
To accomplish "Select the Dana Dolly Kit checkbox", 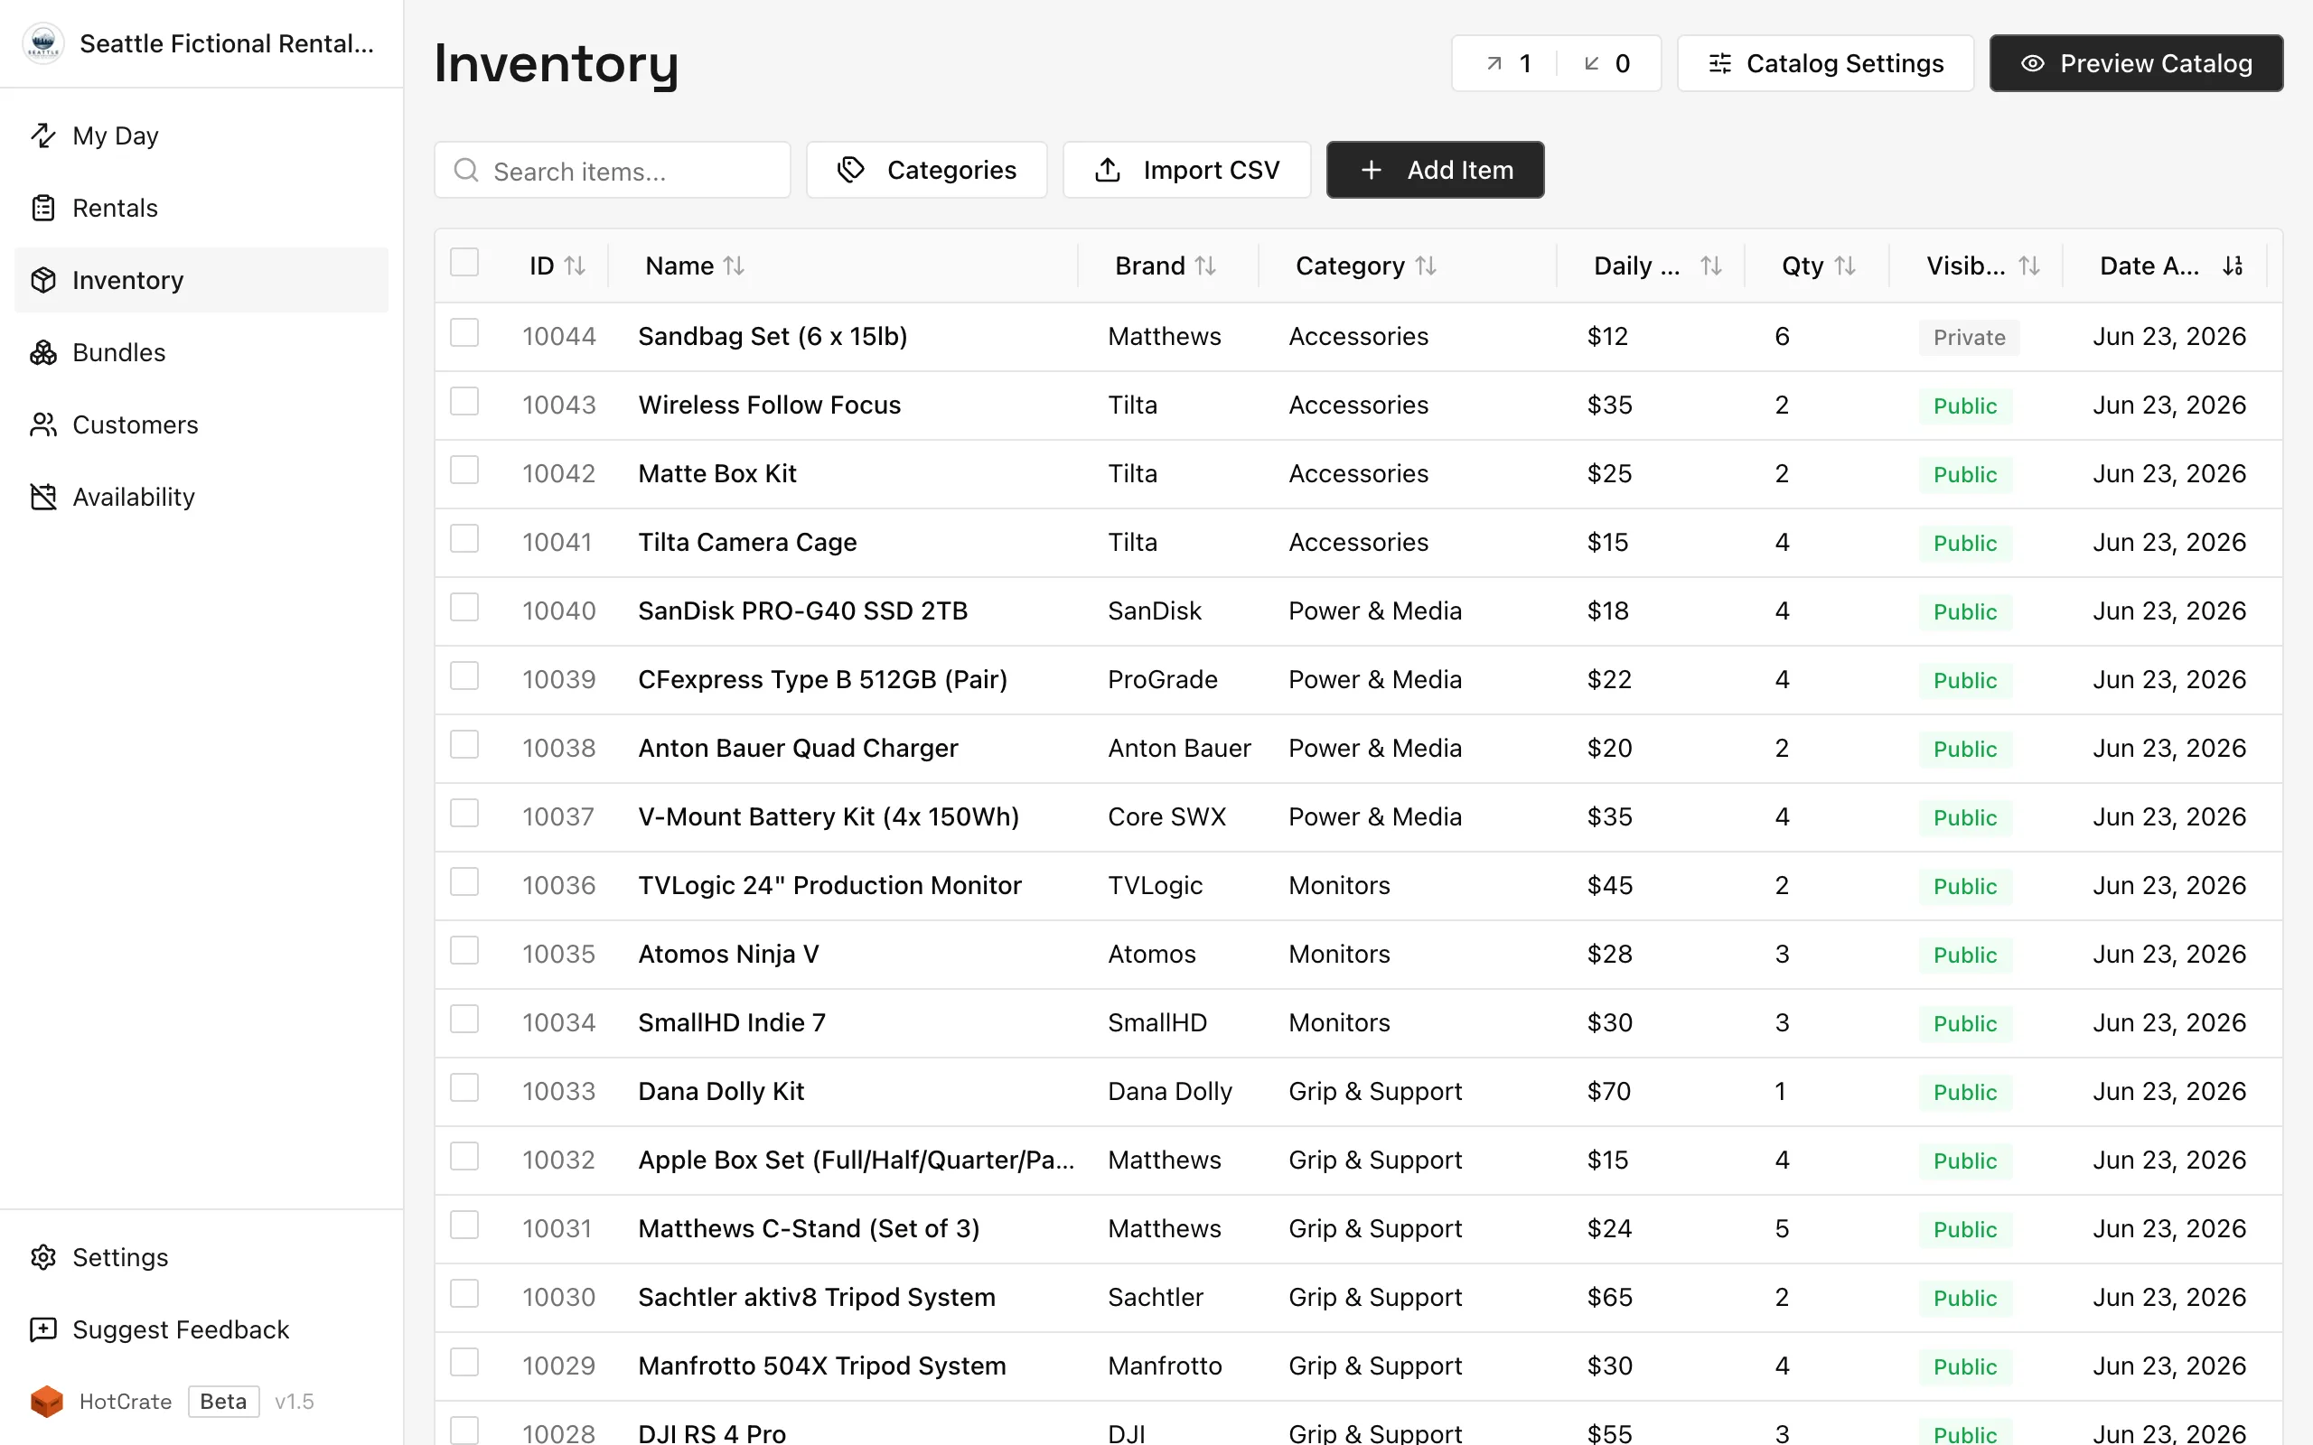I will tap(464, 1087).
